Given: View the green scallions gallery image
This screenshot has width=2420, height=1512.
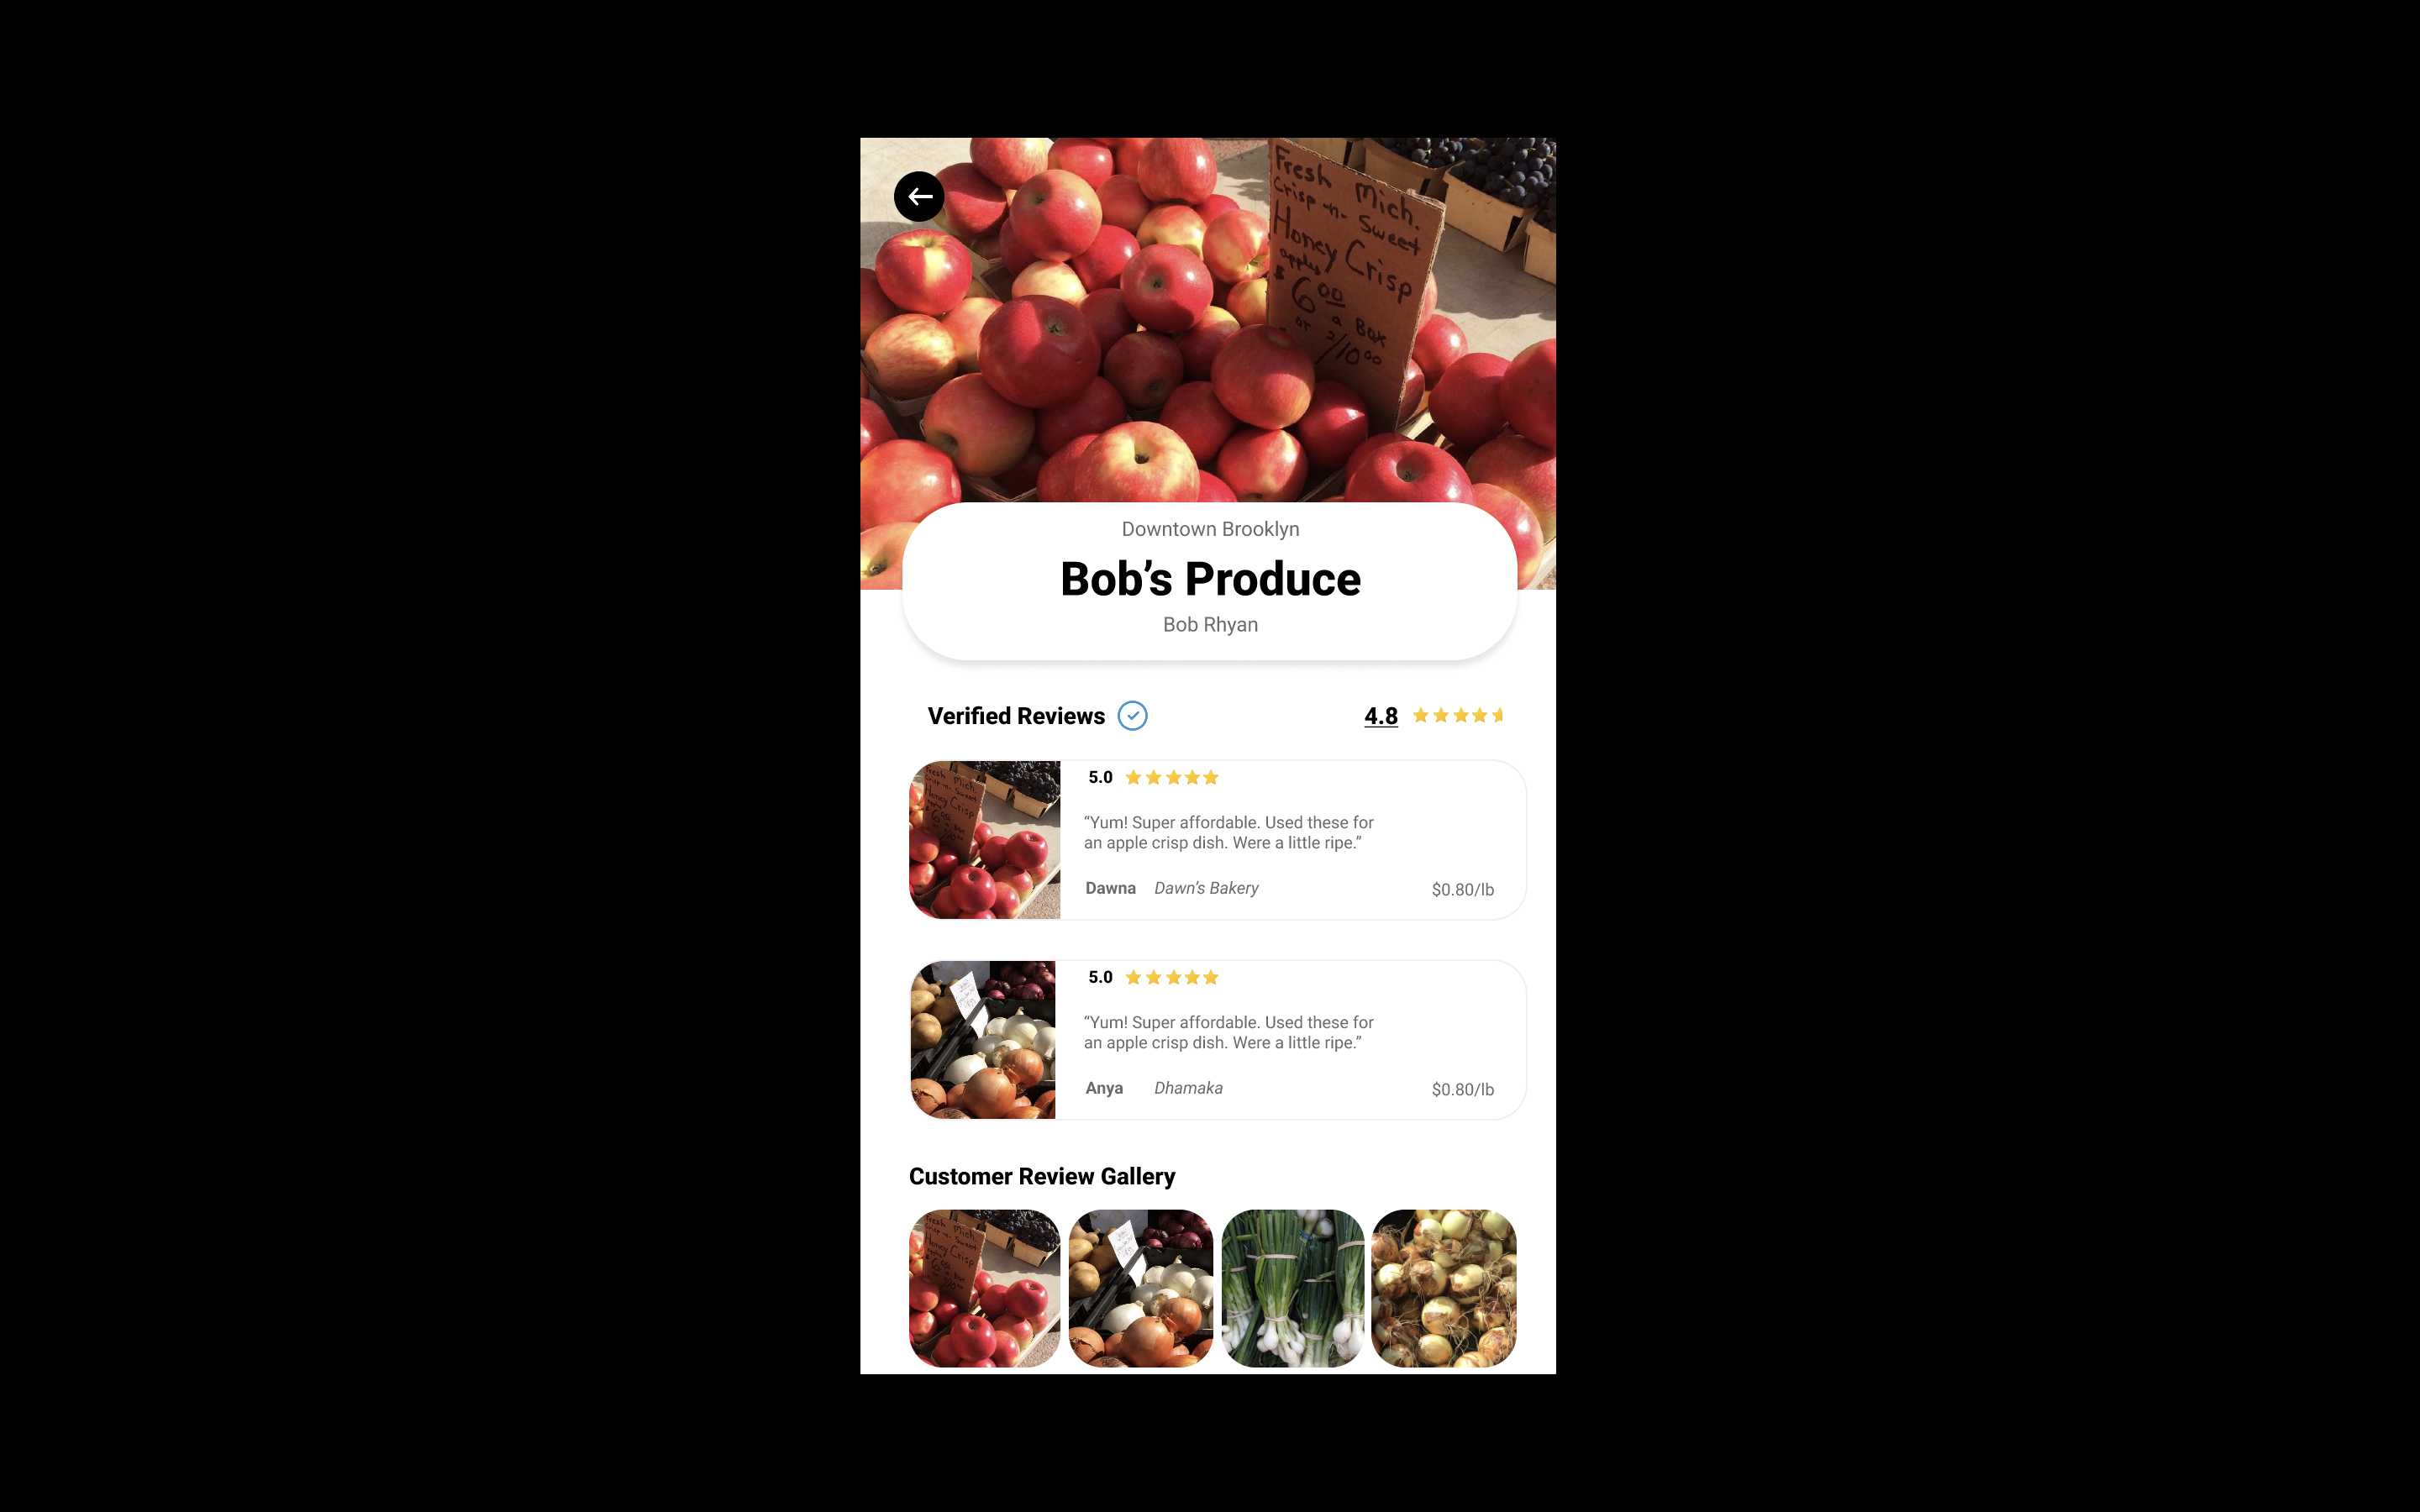Looking at the screenshot, I should 1293,1288.
